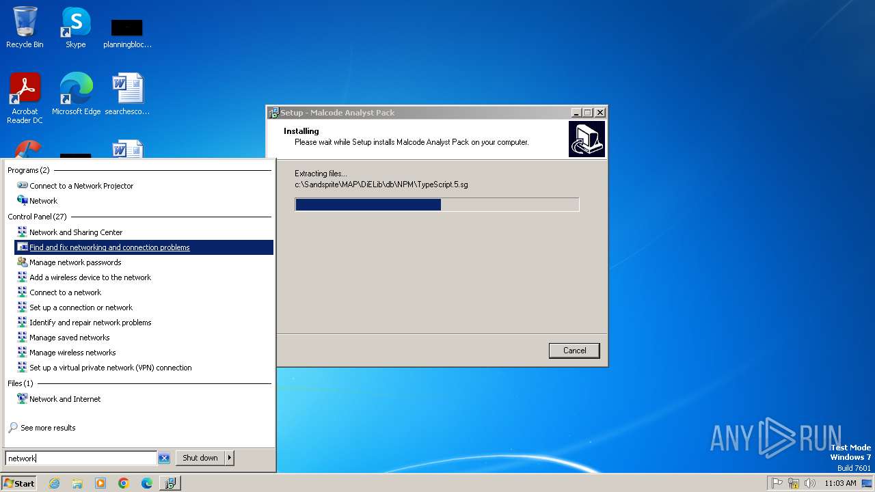Launch the Microsoft Edge desktop shortcut
The height and width of the screenshot is (492, 875).
pyautogui.click(x=76, y=94)
